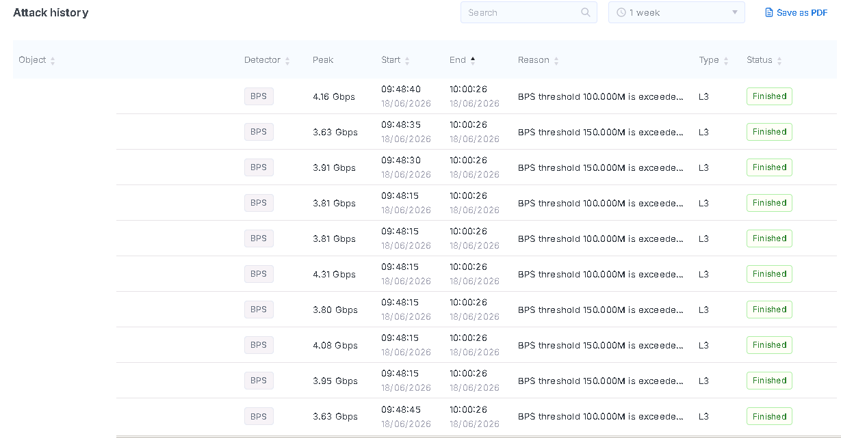This screenshot has height=438, width=841.
Task: Sort by Reason column arrows
Action: point(556,60)
